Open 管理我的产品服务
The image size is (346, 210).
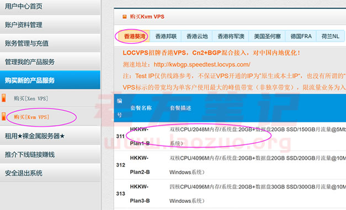50,62
